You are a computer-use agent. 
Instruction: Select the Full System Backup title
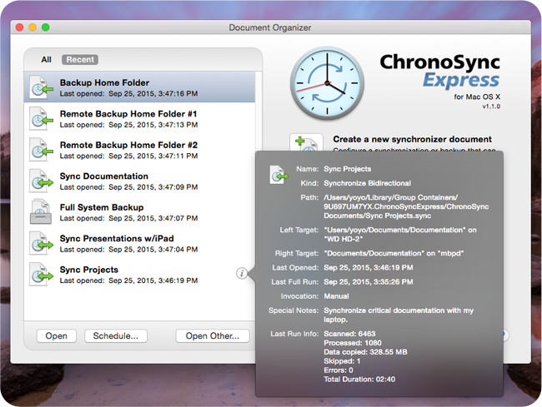pyautogui.click(x=102, y=207)
